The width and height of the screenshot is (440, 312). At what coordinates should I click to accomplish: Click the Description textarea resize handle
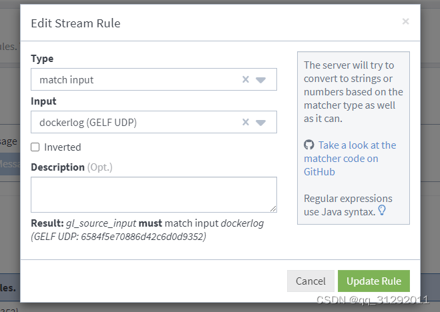pyautogui.click(x=272, y=209)
